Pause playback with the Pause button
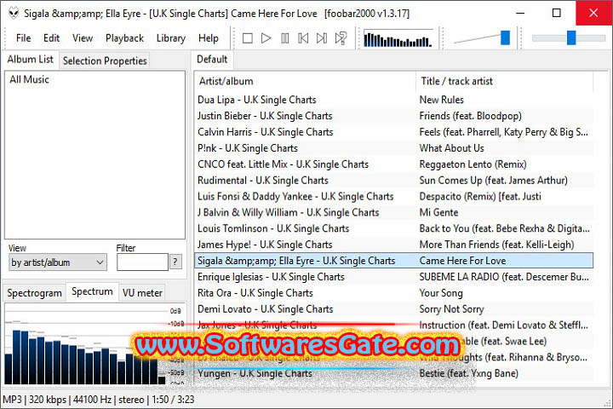 click(284, 38)
